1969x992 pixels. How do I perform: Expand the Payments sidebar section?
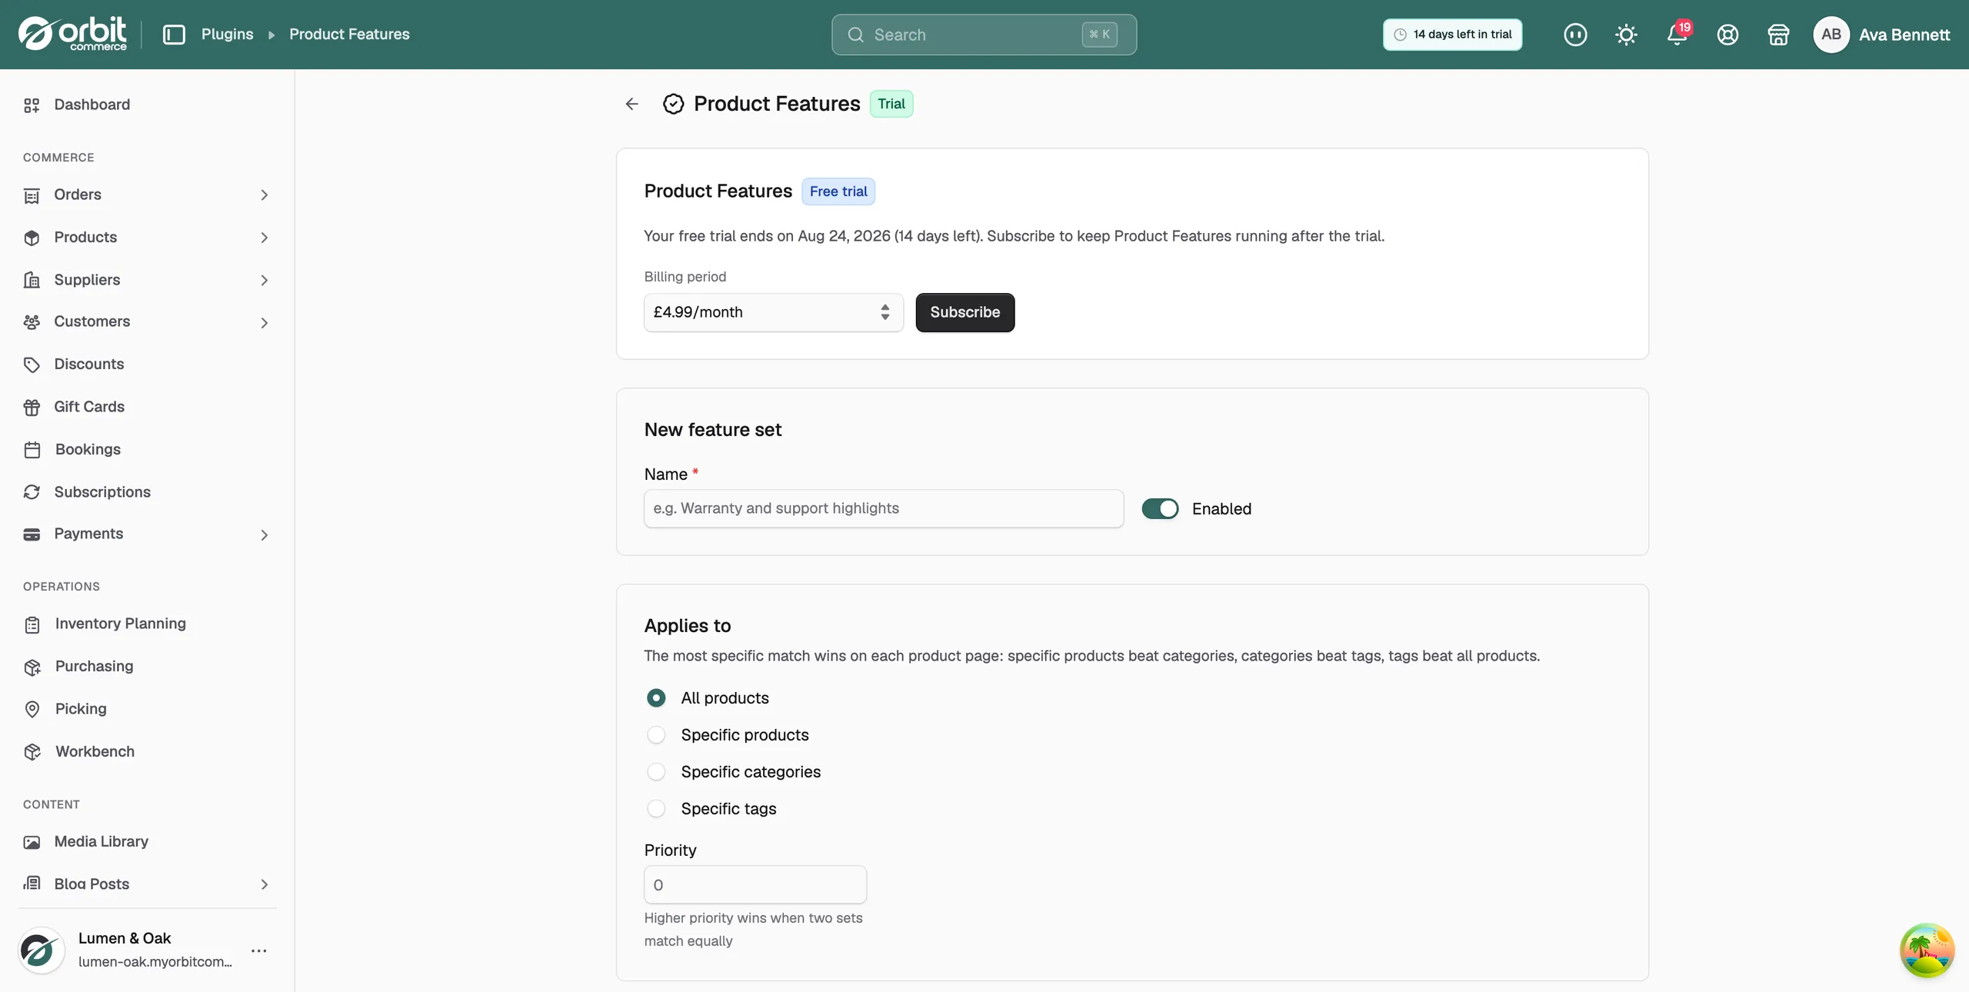coord(146,534)
